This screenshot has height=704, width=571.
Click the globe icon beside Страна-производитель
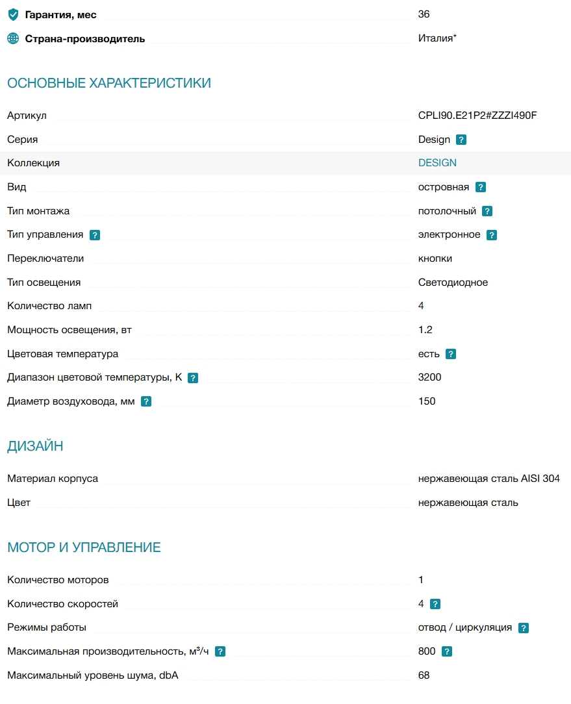(13, 38)
